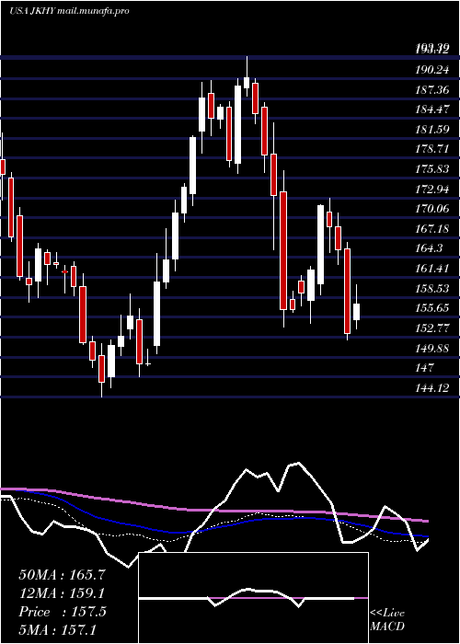Click the last white candlestick on the right
The width and height of the screenshot is (460, 644).
tap(356, 312)
